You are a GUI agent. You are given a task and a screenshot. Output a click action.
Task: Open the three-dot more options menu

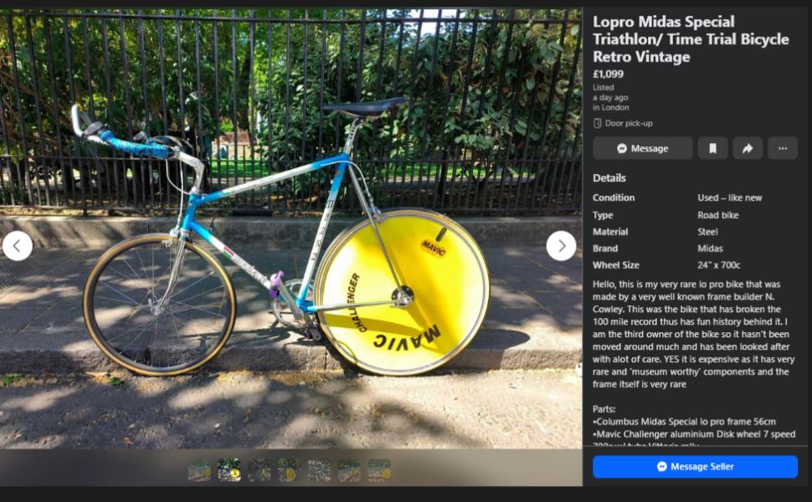[783, 149]
